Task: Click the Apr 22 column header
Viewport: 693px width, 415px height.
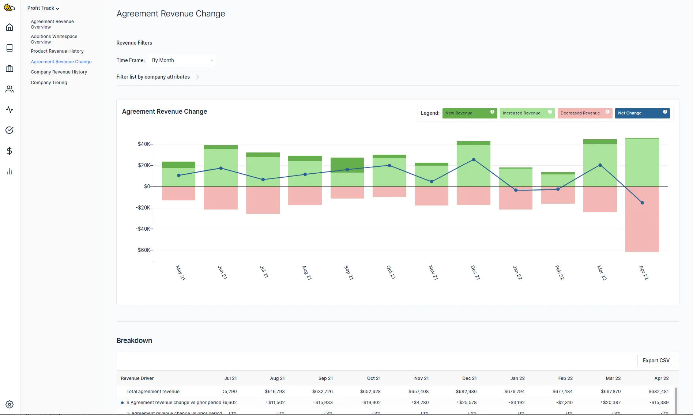Action: pos(661,378)
